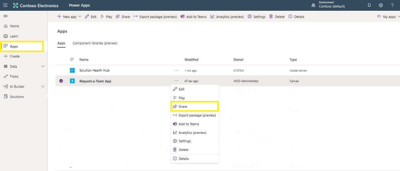Open the notifications bell
The image size is (400, 171).
point(369,5)
